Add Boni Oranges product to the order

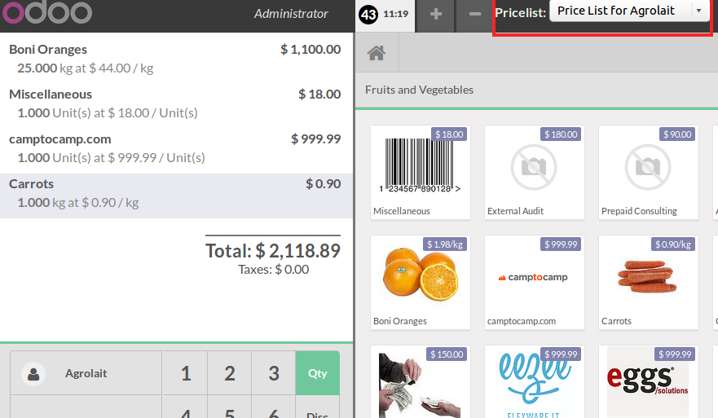(x=421, y=282)
